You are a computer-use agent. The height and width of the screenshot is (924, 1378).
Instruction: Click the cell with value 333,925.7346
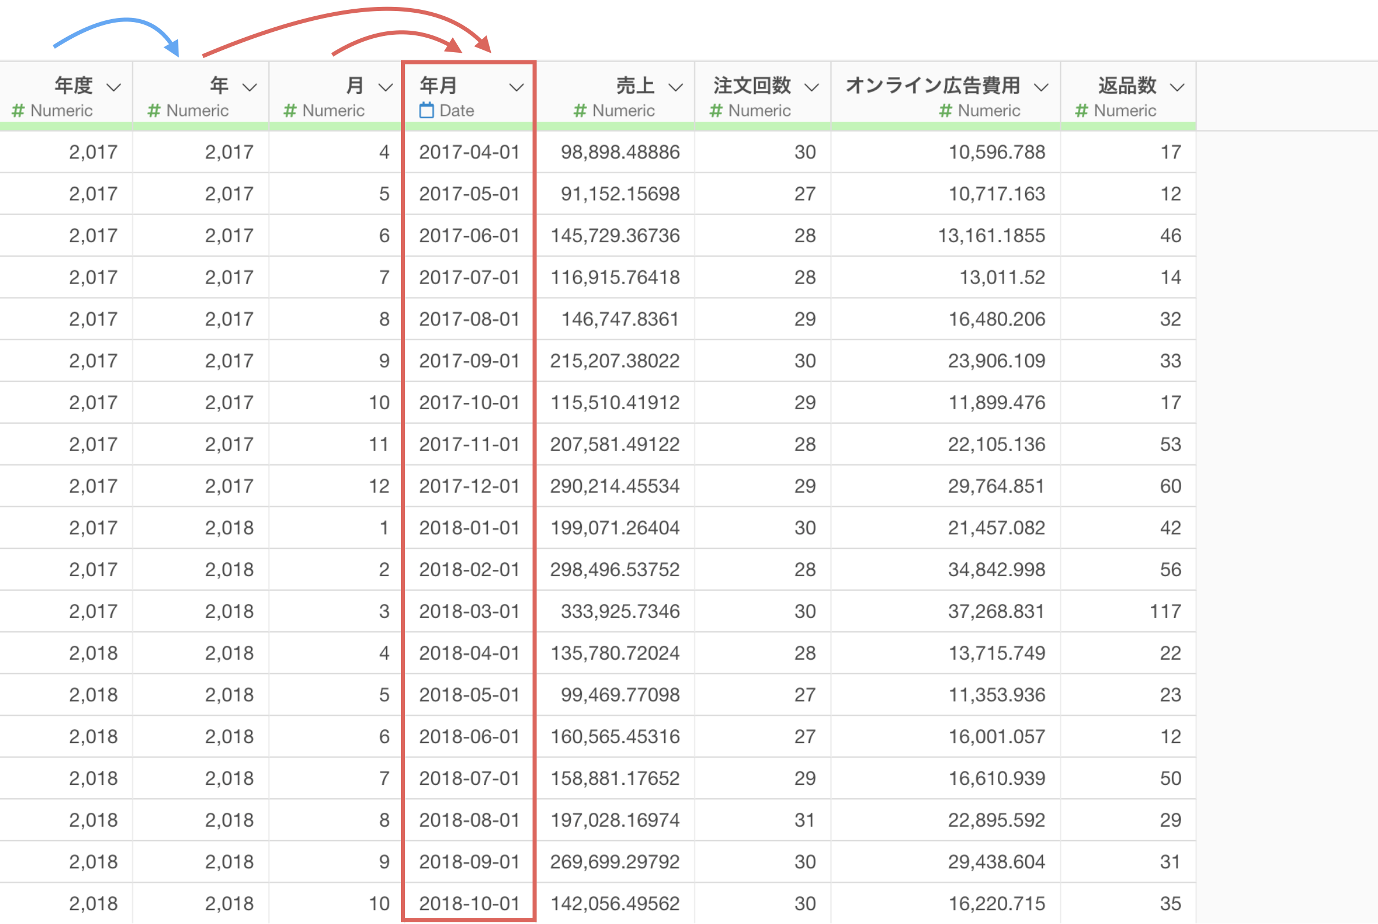tap(620, 611)
